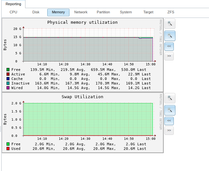Click the green Free swatch in memory legend
This screenshot has width=209, height=171.
[8, 70]
